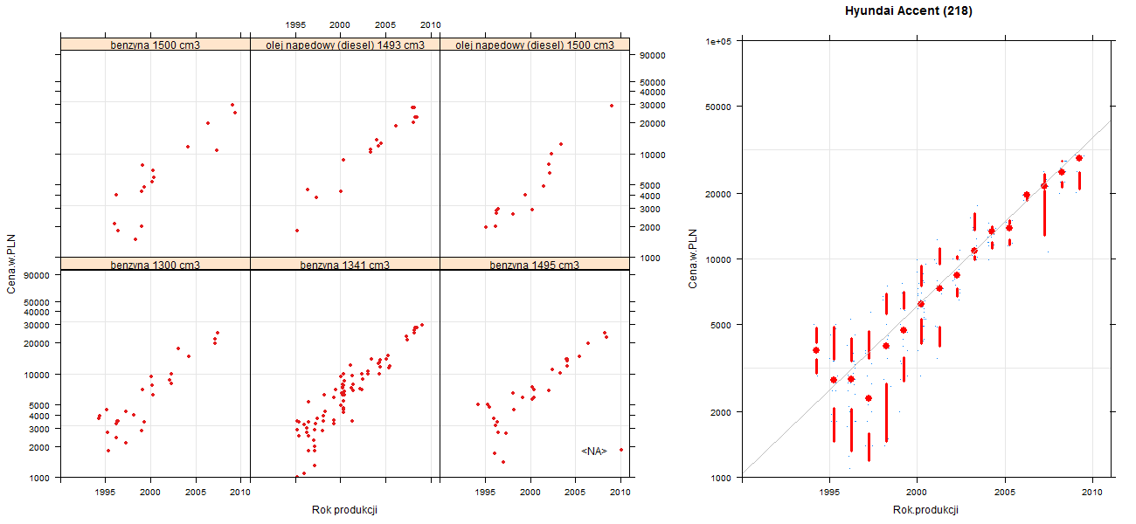This screenshot has width=1136, height=524.
Task: Click '10000' tick right of diesel 1500 panel
Action: tap(654, 155)
